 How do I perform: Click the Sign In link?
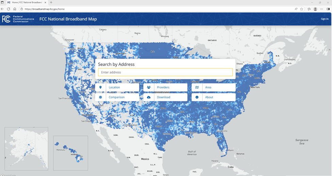coord(325,19)
